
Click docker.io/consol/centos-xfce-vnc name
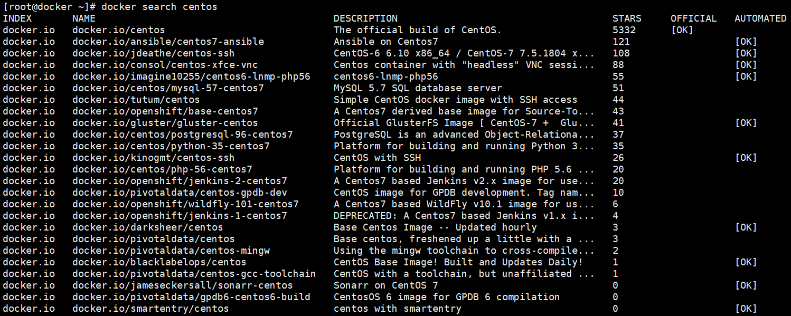click(x=165, y=65)
